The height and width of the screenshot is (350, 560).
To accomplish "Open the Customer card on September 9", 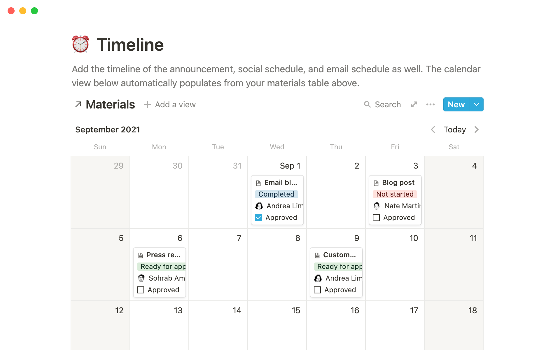I will [x=339, y=255].
